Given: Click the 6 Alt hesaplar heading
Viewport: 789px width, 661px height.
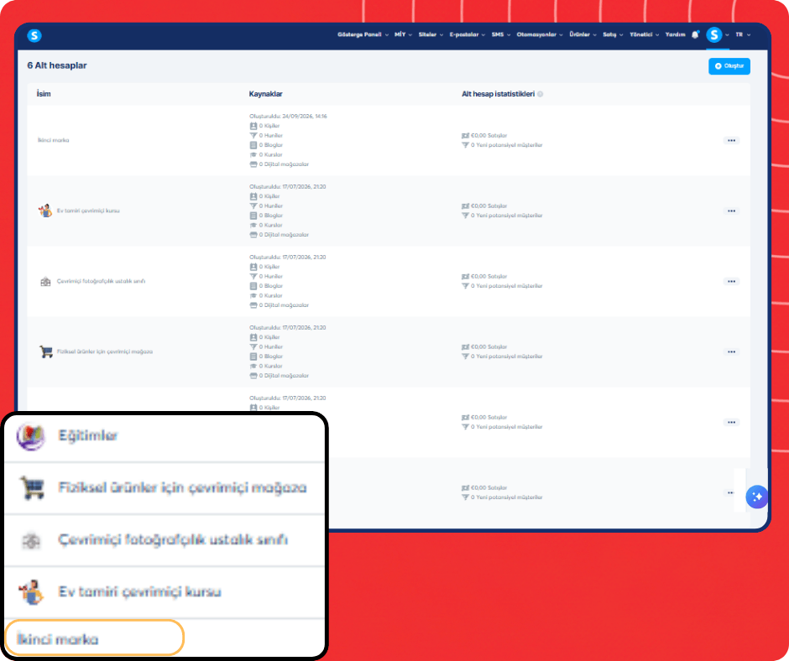Looking at the screenshot, I should point(57,65).
